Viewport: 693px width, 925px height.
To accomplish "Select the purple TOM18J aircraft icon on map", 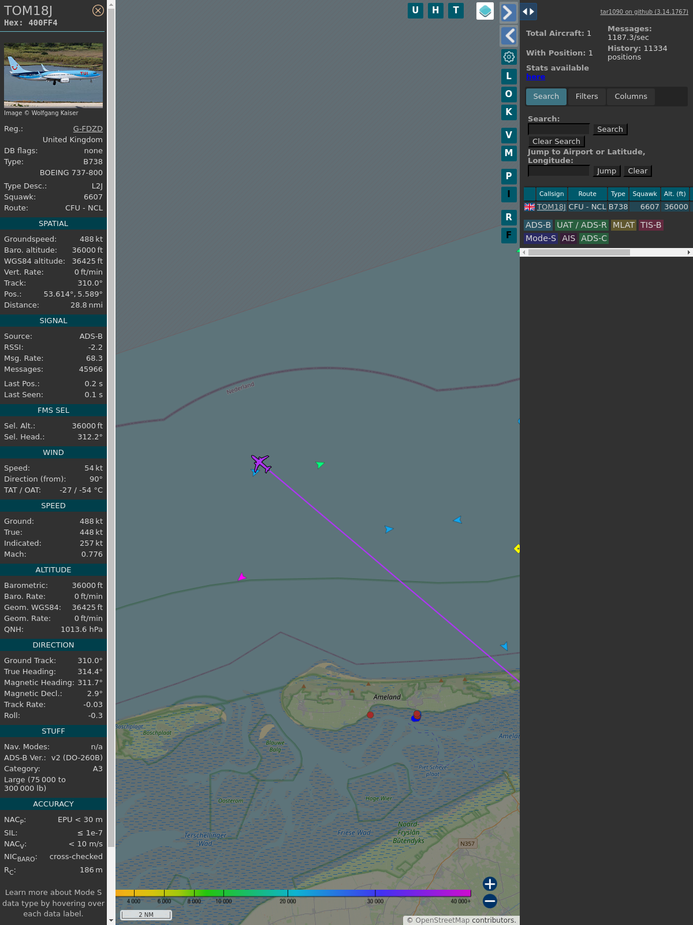I will pyautogui.click(x=261, y=463).
